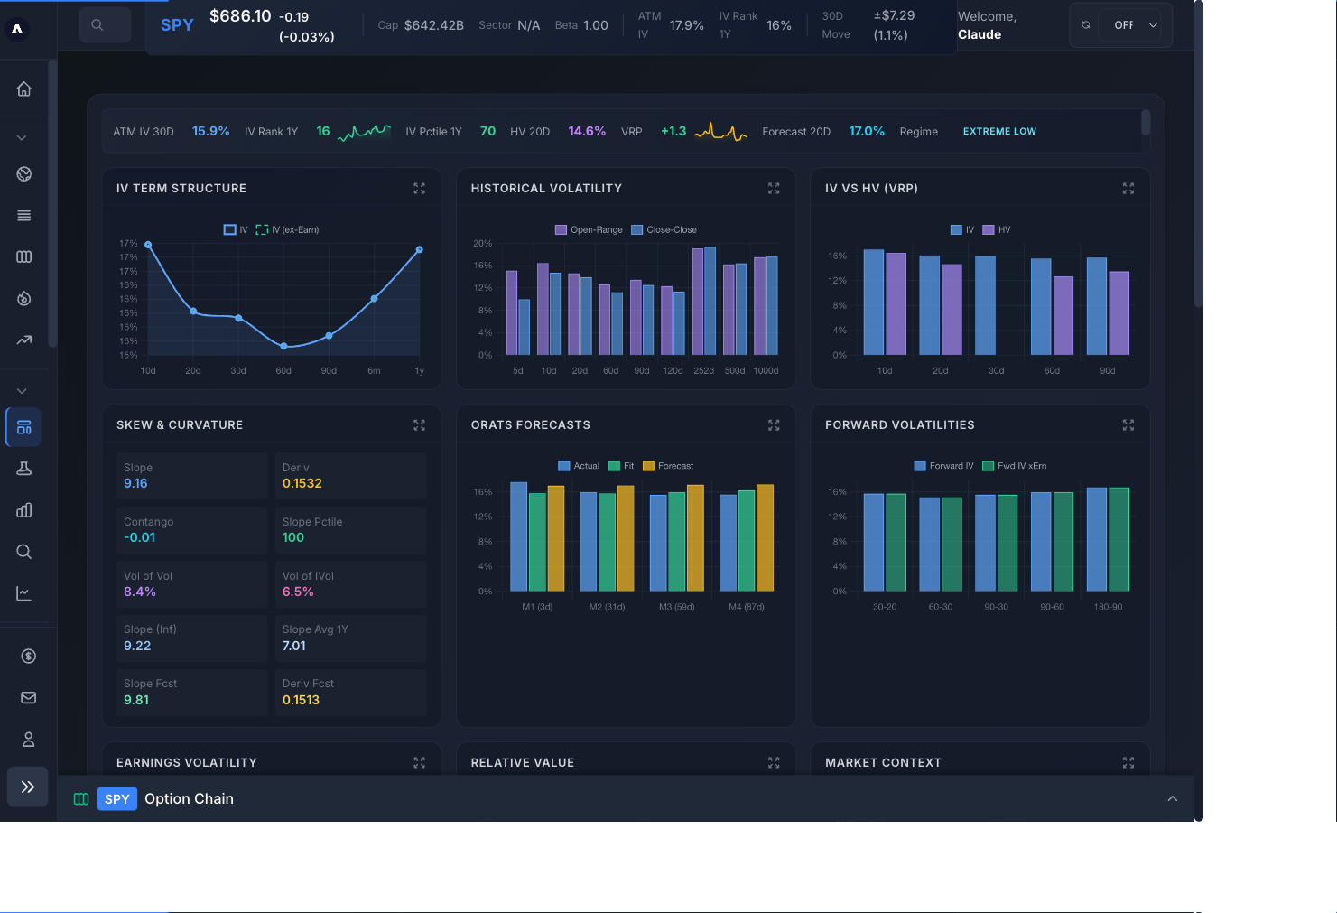Maximize the Forward Volatilities panel
1337x913 pixels.
coord(1128,424)
